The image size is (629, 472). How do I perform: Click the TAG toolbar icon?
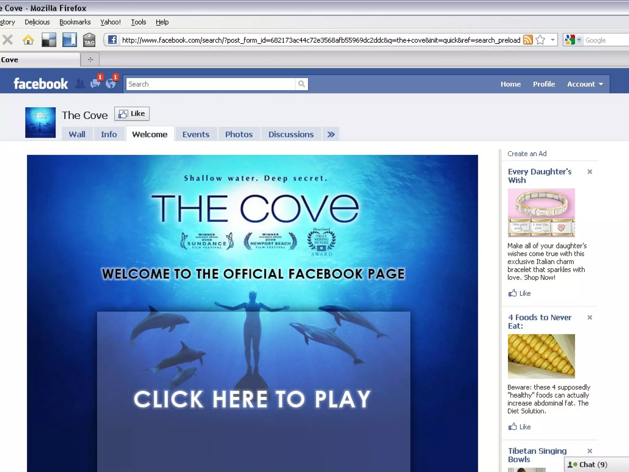[x=89, y=40]
